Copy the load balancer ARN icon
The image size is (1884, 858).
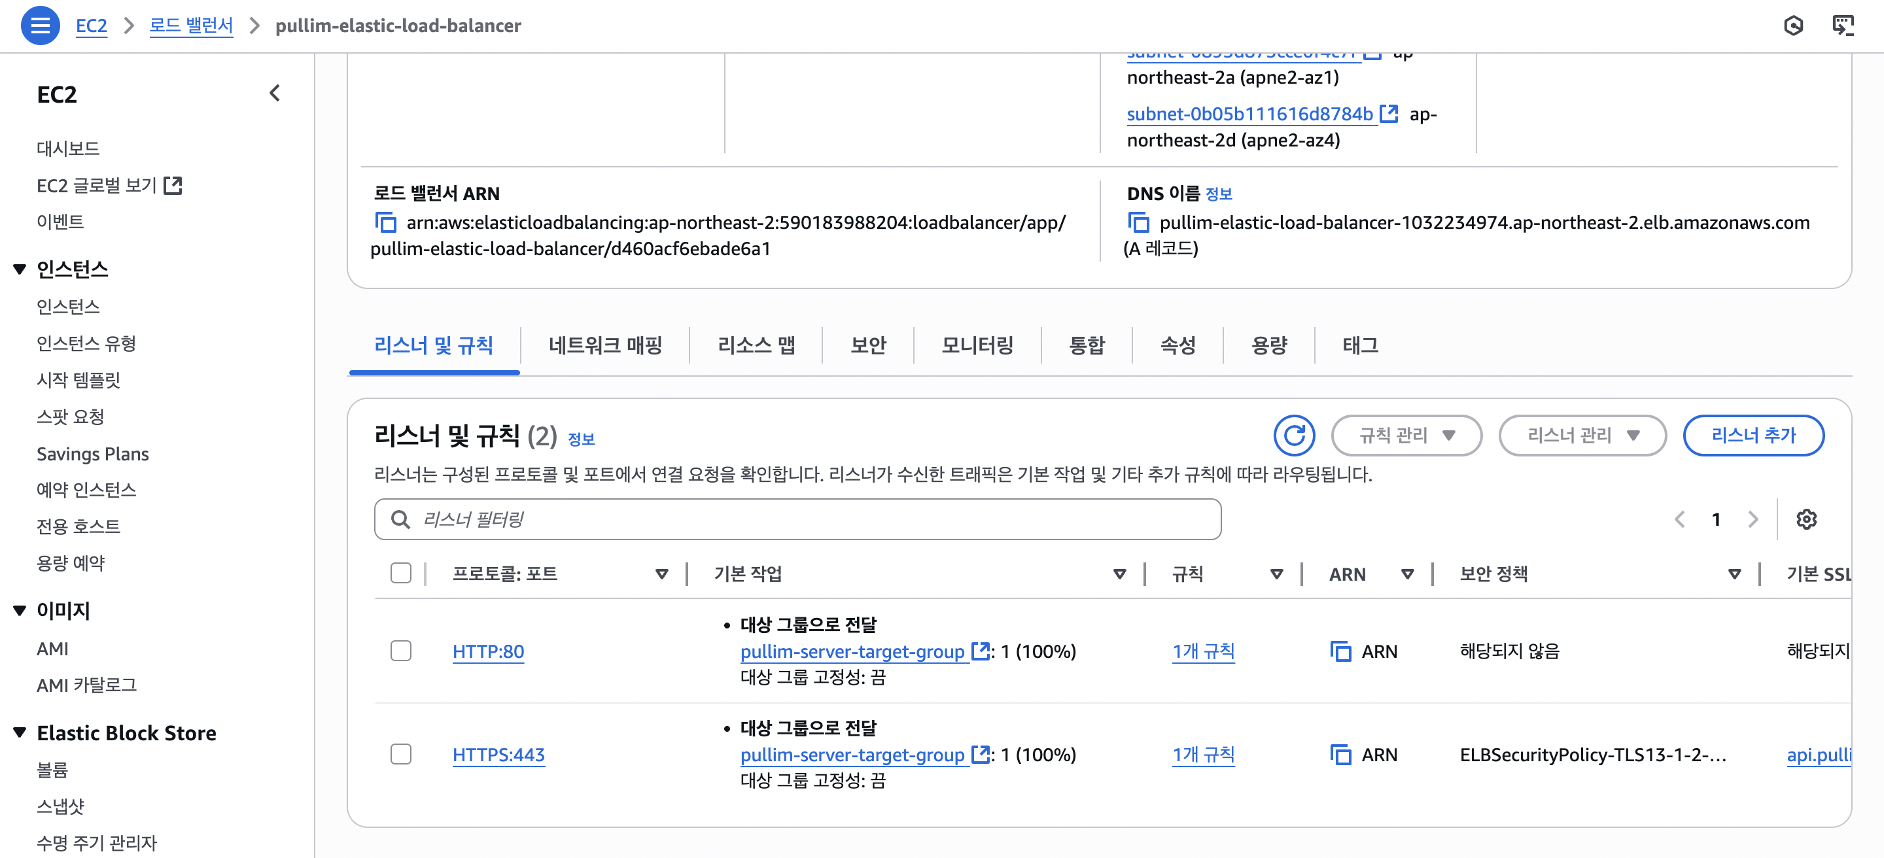click(385, 222)
